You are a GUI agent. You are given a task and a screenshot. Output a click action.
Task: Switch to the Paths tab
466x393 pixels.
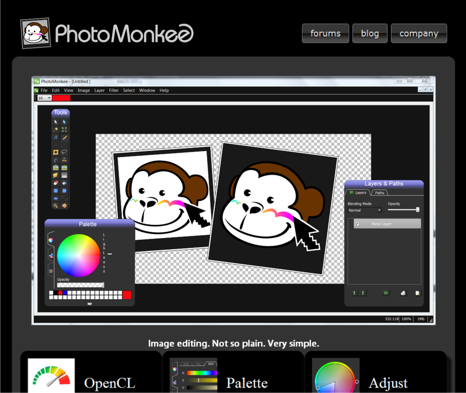coord(379,193)
